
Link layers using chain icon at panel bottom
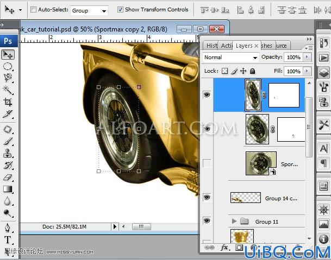tap(209, 248)
